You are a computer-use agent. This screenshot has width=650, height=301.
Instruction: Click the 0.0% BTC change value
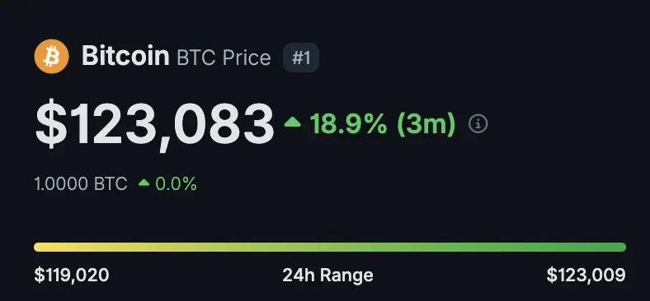point(176,184)
